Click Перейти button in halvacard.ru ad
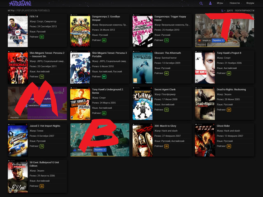Image resolution: width=263 pixels, height=197 pixels. tap(45, 105)
